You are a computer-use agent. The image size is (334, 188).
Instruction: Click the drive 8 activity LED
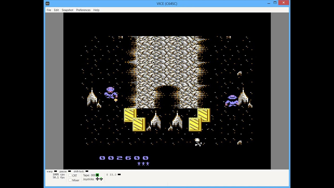[x=119, y=174]
